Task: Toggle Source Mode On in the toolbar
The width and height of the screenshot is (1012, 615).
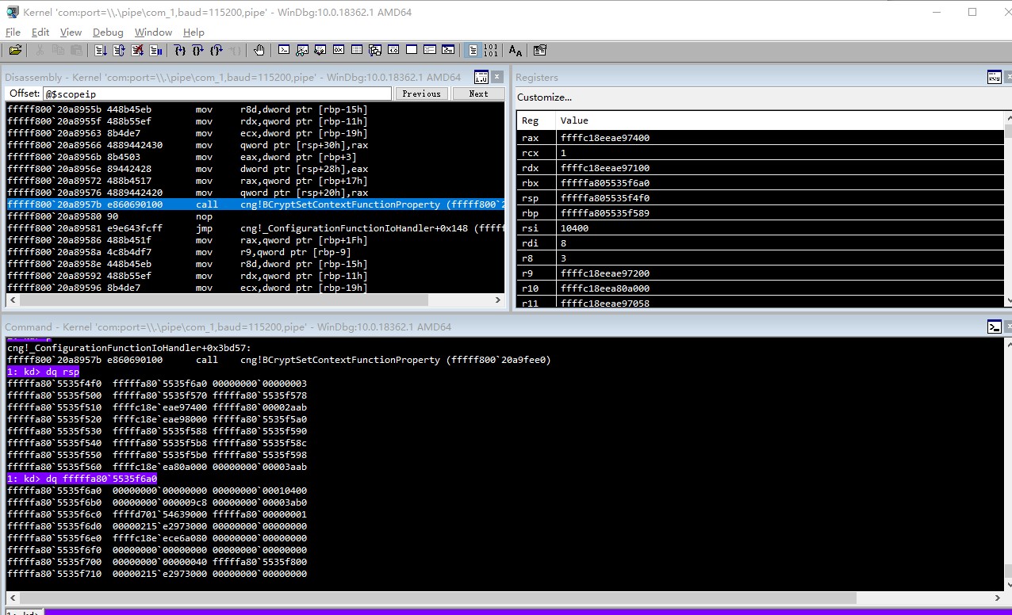Action: (473, 50)
